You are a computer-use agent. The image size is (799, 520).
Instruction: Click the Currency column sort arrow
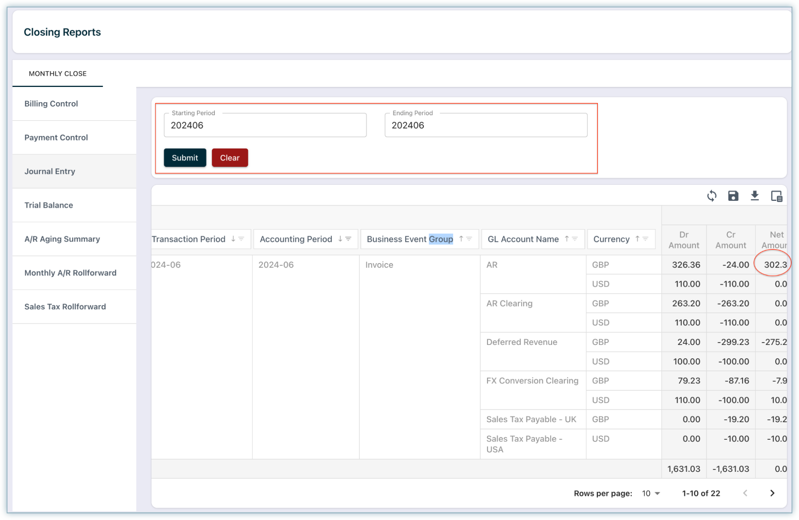(x=637, y=239)
